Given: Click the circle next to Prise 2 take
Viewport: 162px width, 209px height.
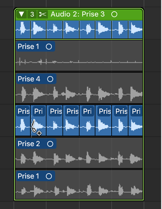Looking at the screenshot, I should point(50,144).
